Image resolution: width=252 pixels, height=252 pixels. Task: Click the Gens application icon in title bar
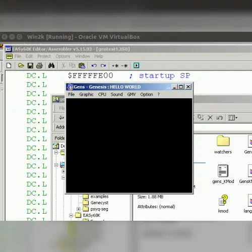70,87
